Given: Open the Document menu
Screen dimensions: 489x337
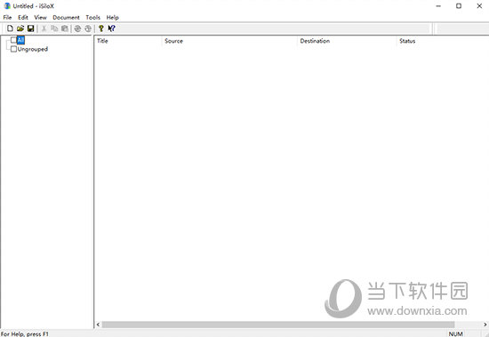Looking at the screenshot, I should pyautogui.click(x=66, y=18).
